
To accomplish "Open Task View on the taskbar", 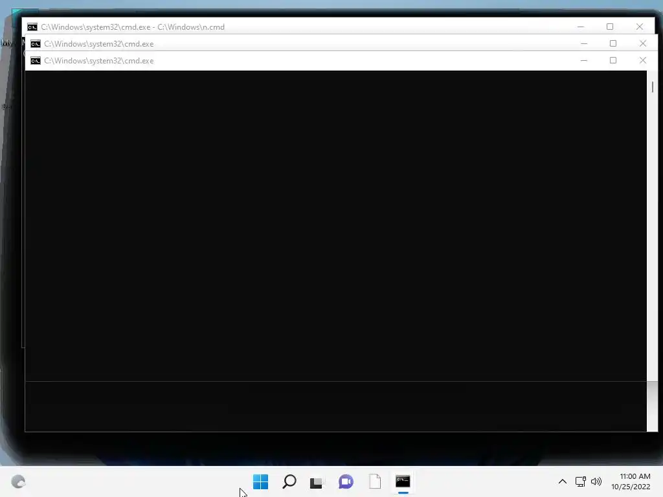I will pos(316,482).
